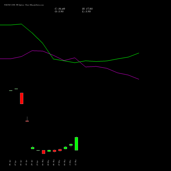Click the flat candle above 22 Apr

click(x=38, y=150)
